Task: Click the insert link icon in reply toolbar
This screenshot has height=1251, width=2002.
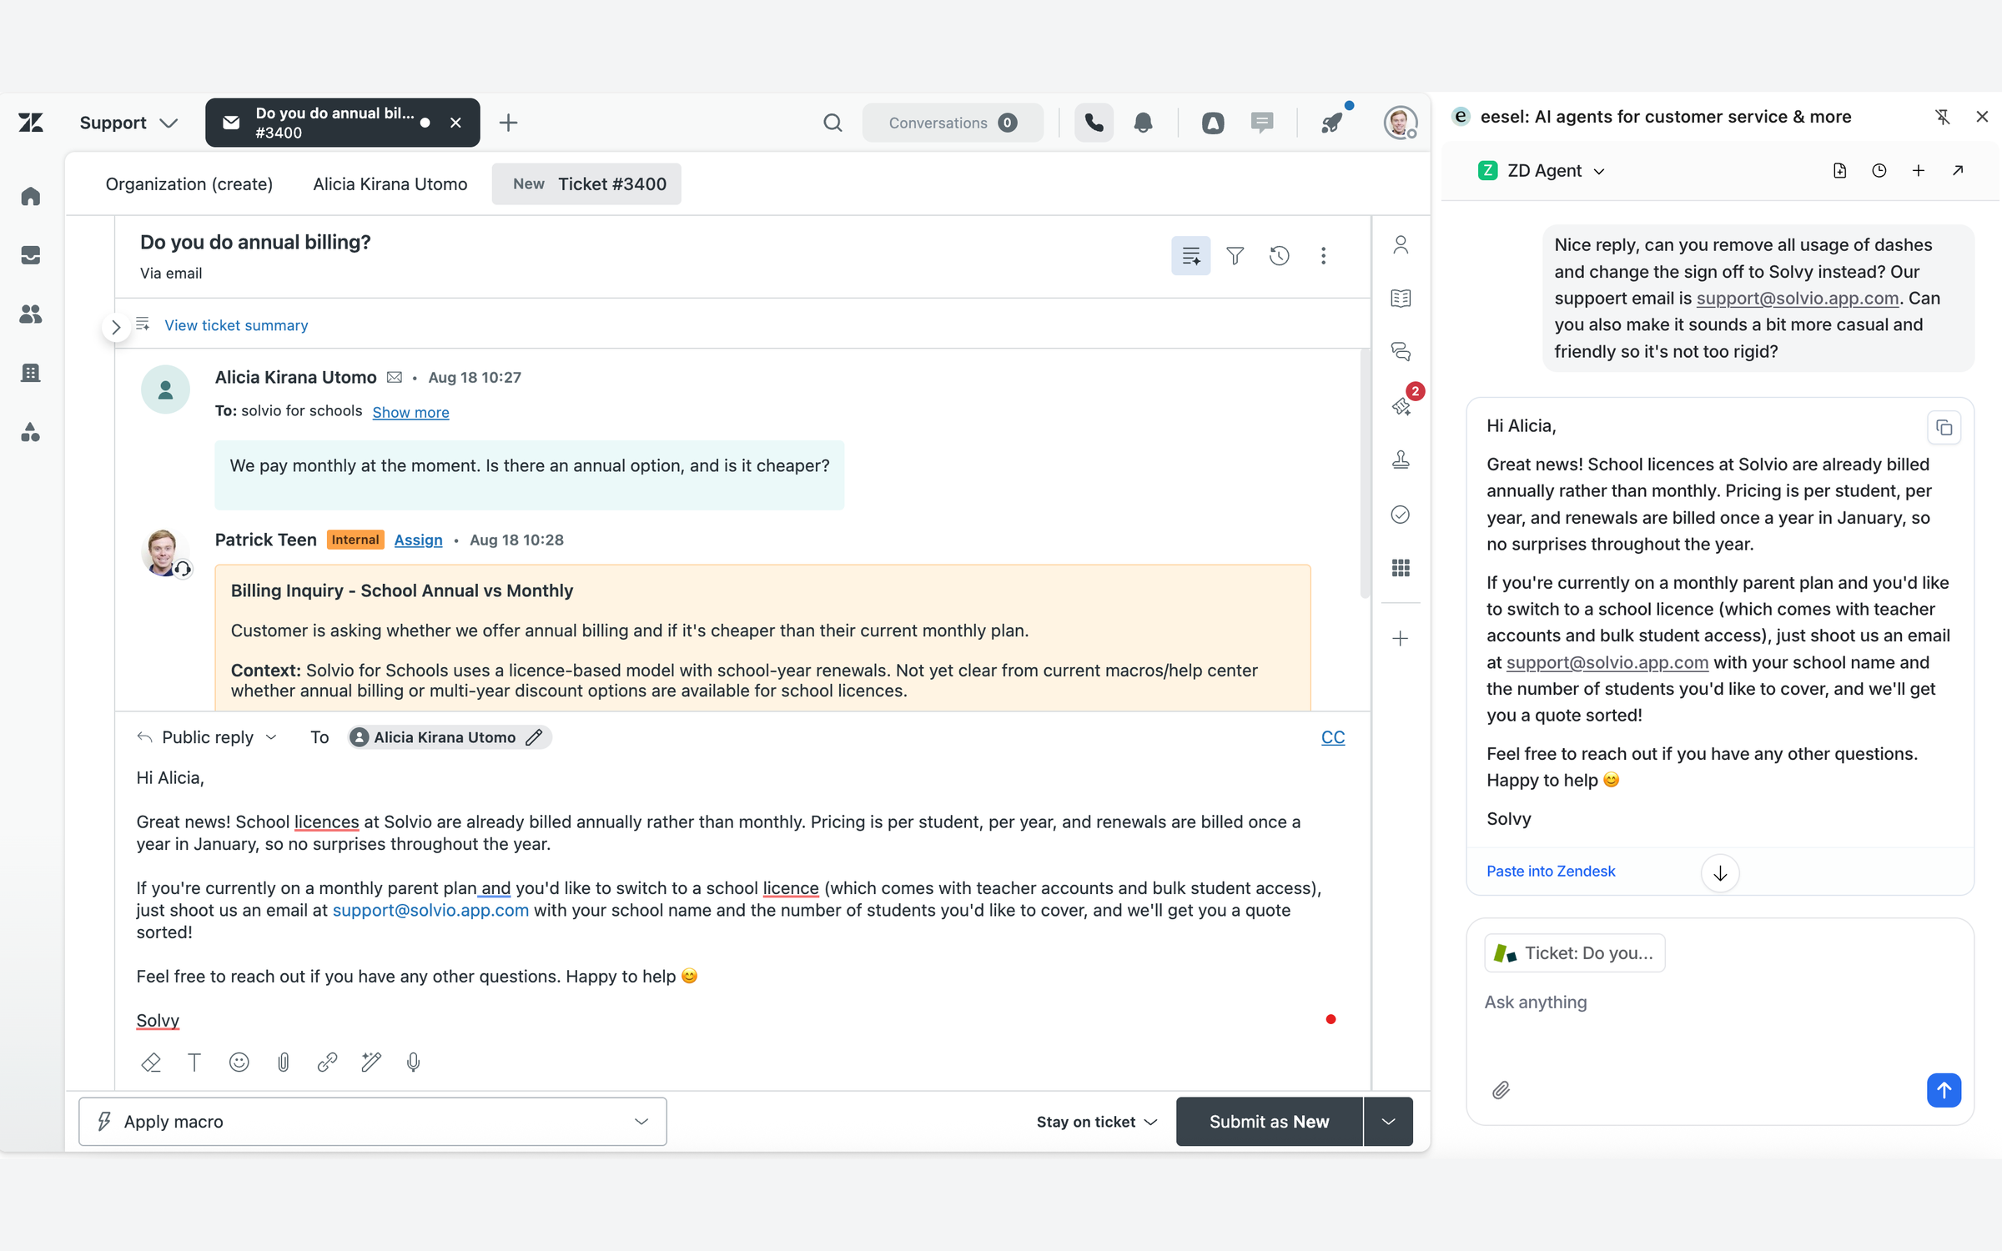Action: [327, 1062]
